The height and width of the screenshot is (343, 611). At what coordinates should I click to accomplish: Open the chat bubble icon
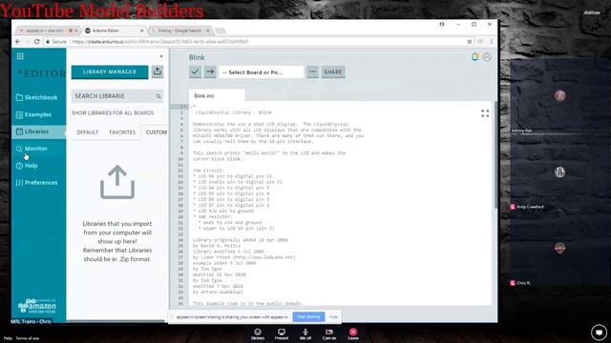click(x=599, y=333)
